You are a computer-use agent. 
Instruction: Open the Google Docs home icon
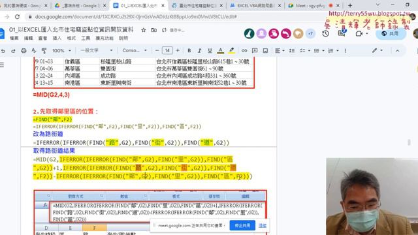coord(2,33)
